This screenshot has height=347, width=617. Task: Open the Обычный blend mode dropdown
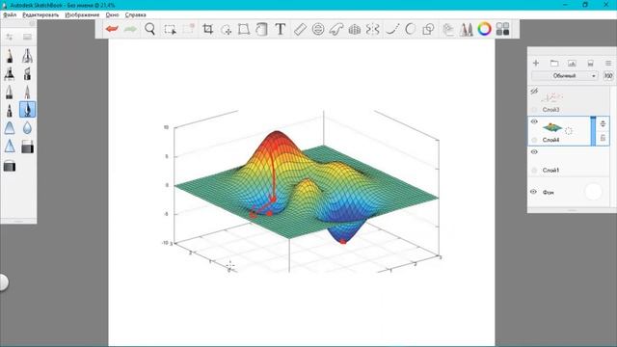pos(565,75)
